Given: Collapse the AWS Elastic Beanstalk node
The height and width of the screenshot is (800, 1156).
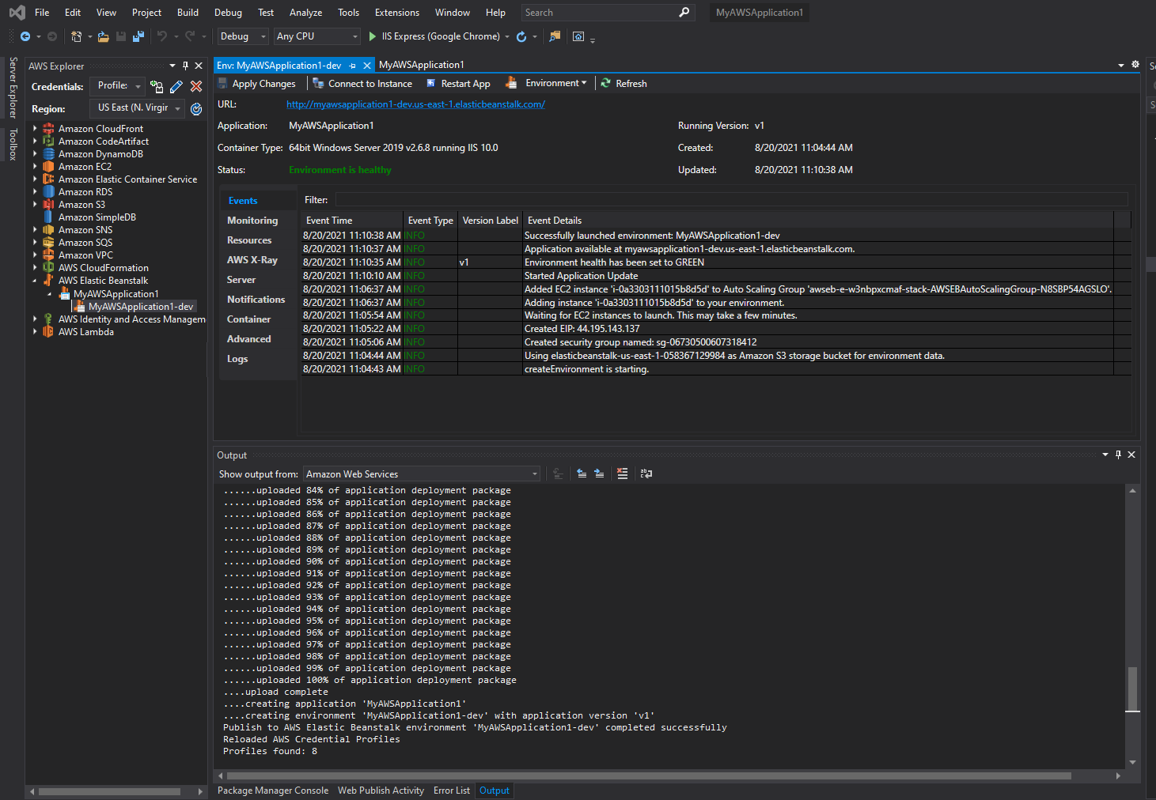Looking at the screenshot, I should tap(35, 281).
